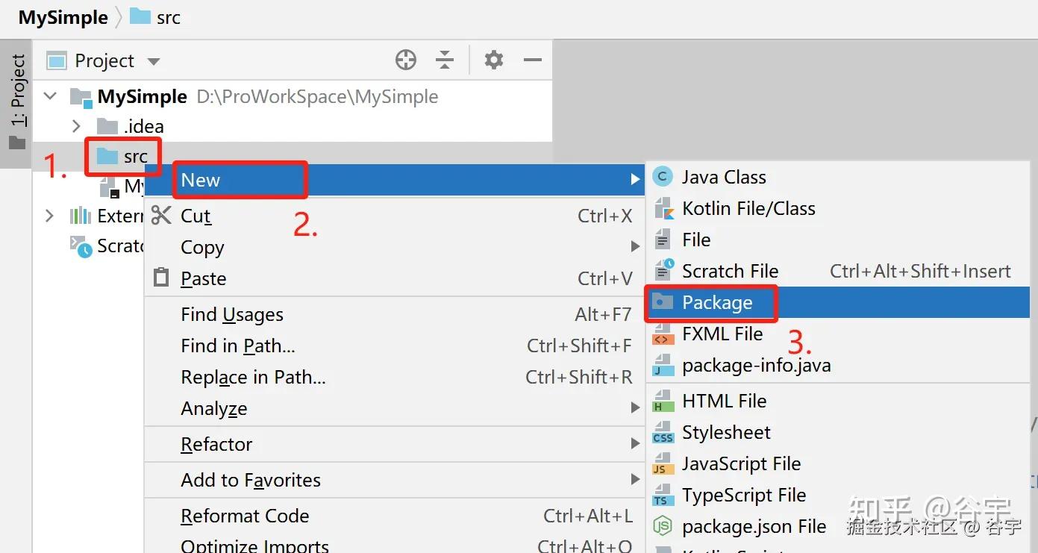
Task: Collapse the MySimple project tree node
Action: click(51, 96)
